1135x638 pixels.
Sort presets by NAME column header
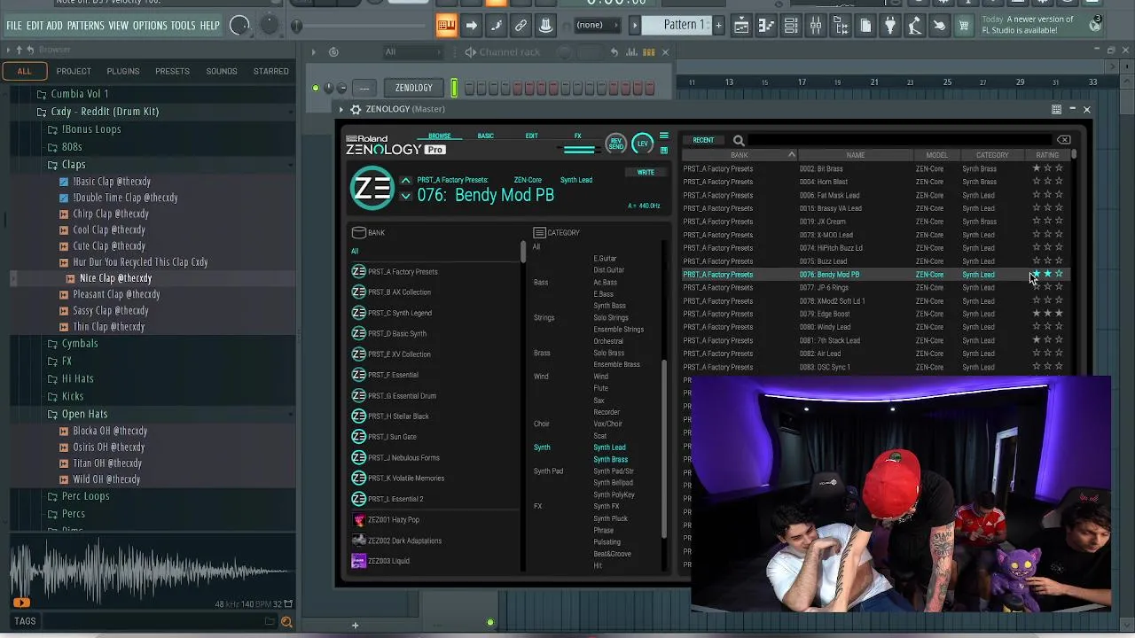(855, 155)
